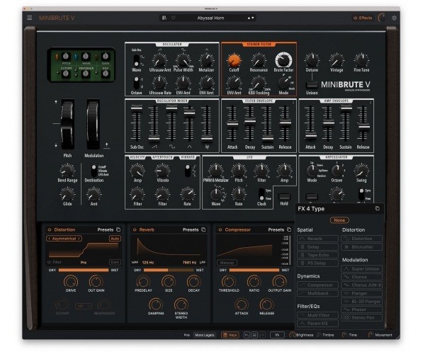Select next distortion type after Asymmetrical
This screenshot has width=423, height=352.
tap(79, 239)
